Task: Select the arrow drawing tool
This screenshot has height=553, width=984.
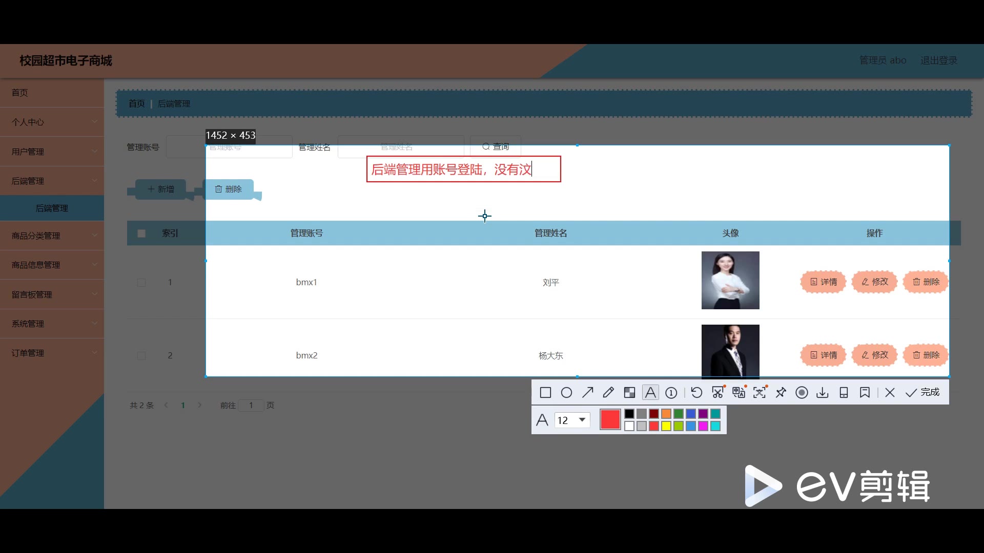Action: coord(587,393)
